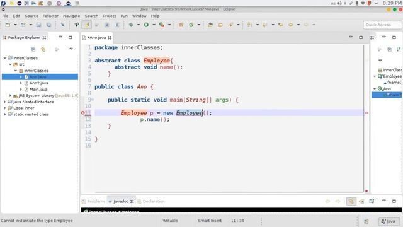Expand the Ano2.java tree node
The height and width of the screenshot is (227, 403).
(x=21, y=83)
